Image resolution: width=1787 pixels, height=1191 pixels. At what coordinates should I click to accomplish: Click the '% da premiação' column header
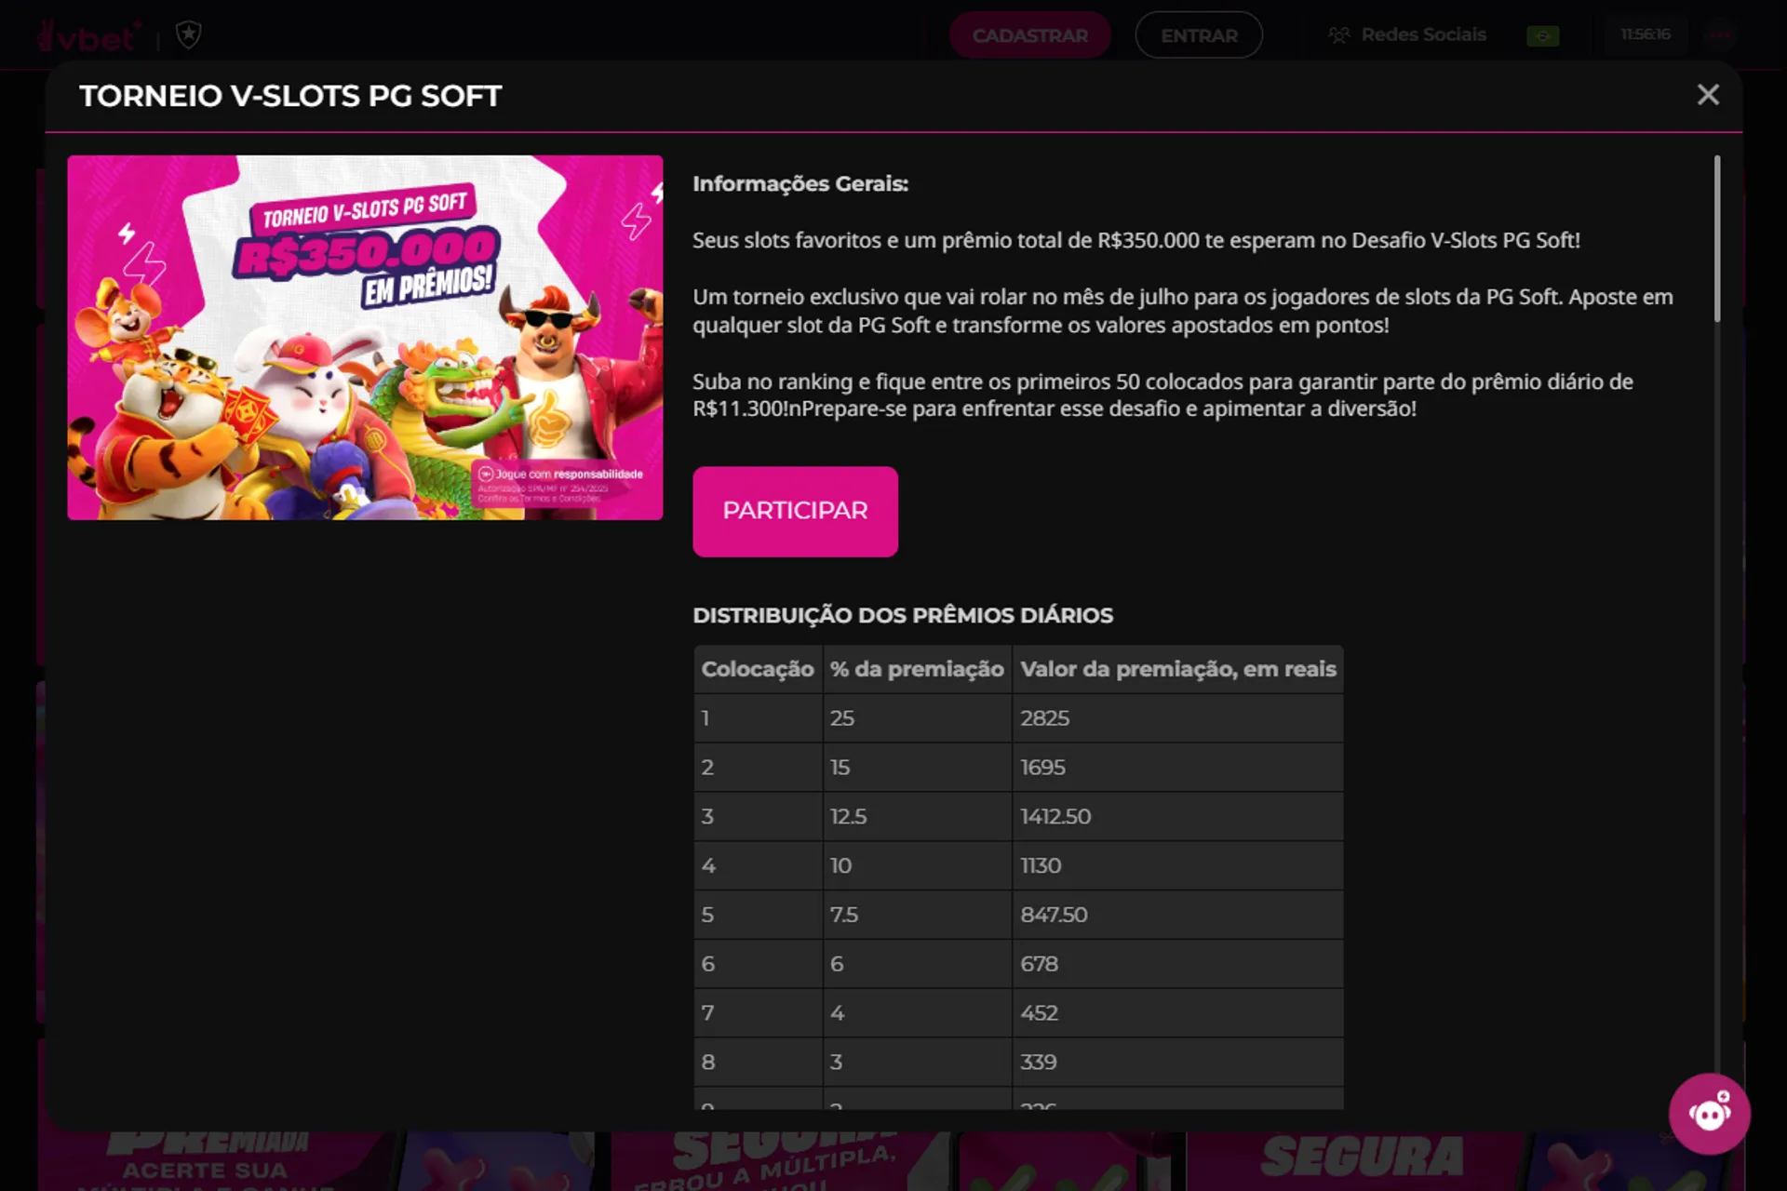click(917, 669)
